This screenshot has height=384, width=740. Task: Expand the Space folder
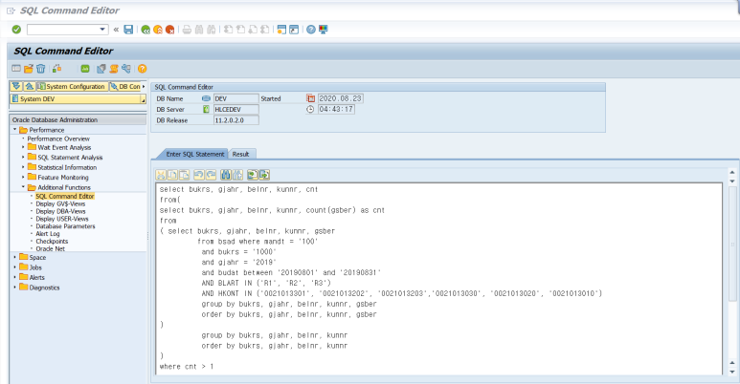pos(15,257)
